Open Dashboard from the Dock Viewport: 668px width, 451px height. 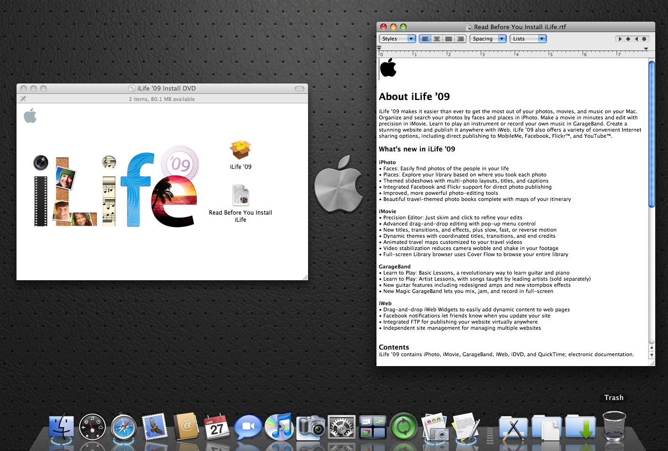(x=92, y=427)
